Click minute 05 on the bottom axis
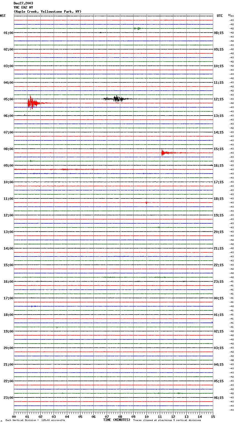The width and height of the screenshot is (235, 424). coord(80,417)
